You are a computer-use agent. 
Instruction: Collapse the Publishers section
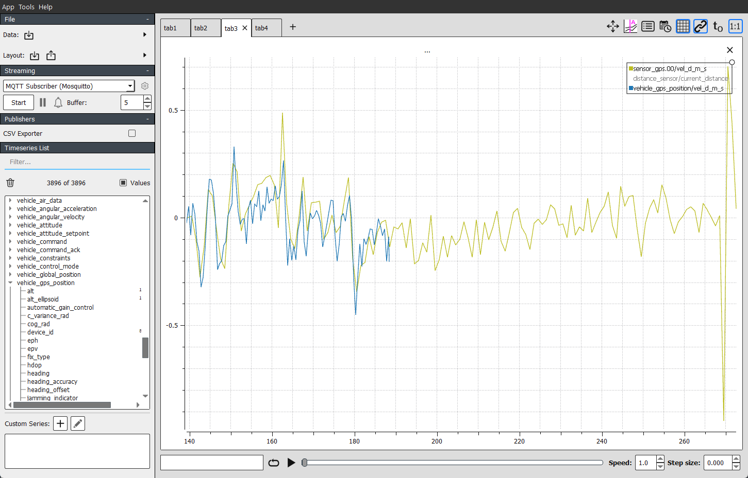coord(147,119)
